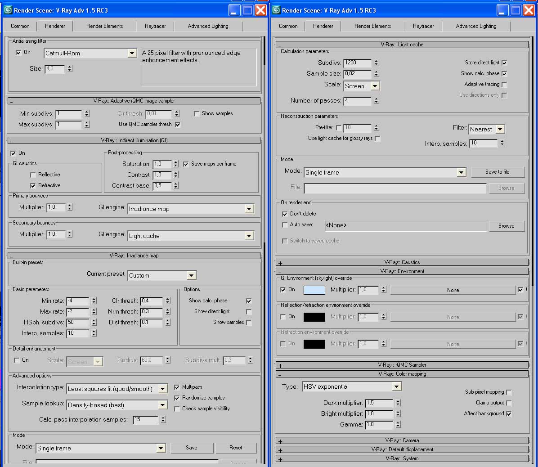The width and height of the screenshot is (538, 467).
Task: Click the Number of passes spinner
Action: pos(377,100)
